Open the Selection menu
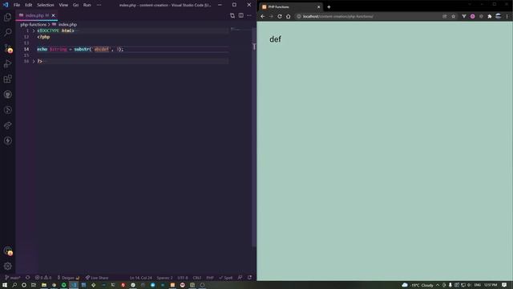Image resolution: width=513 pixels, height=289 pixels. point(46,5)
